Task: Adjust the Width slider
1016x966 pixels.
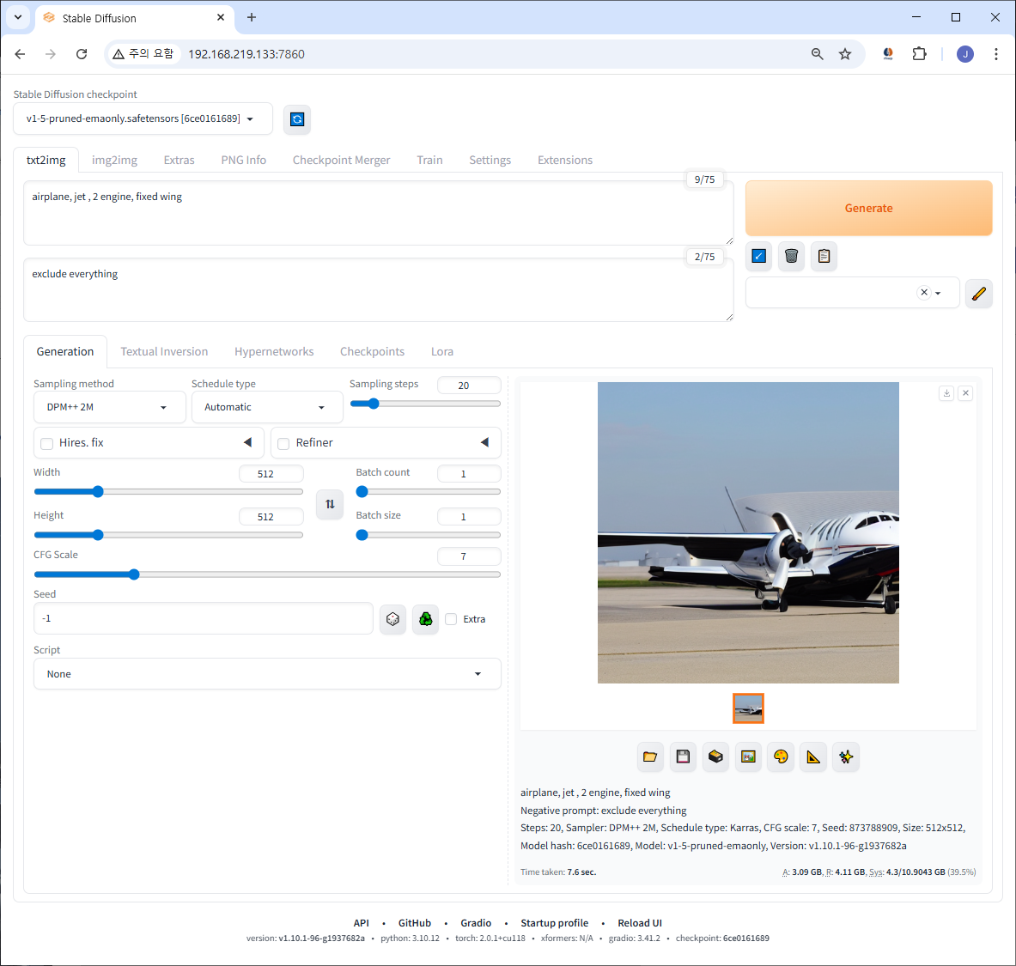Action: [x=168, y=492]
